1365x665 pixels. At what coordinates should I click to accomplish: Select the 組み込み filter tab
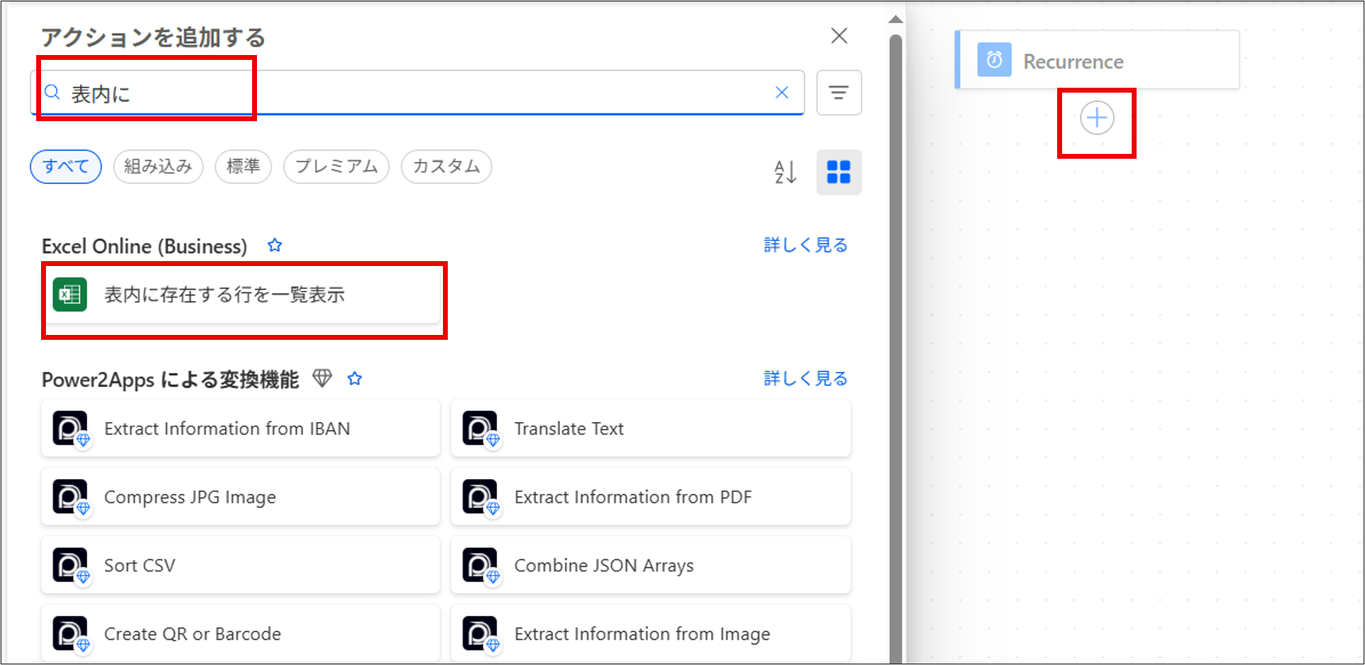point(158,166)
